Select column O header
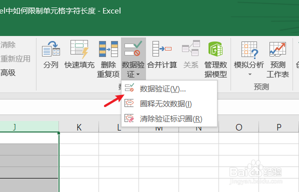Image resolution: width=299 pixels, height=192 pixels. [238, 127]
